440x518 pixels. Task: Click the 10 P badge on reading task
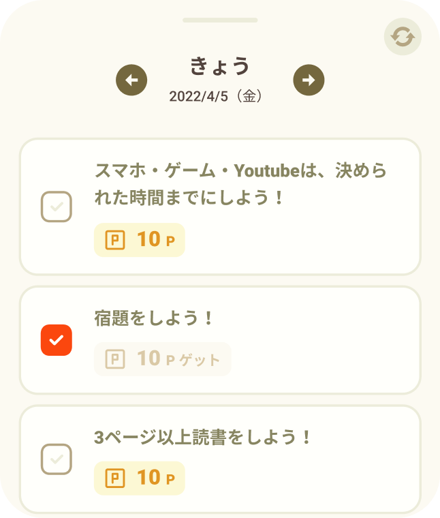tap(140, 478)
